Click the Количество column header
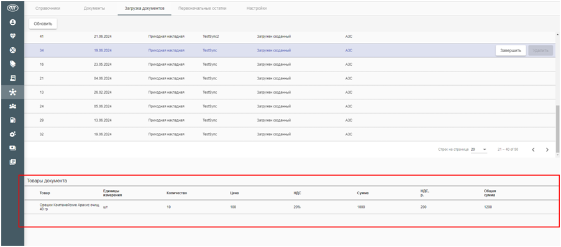 [x=176, y=193]
